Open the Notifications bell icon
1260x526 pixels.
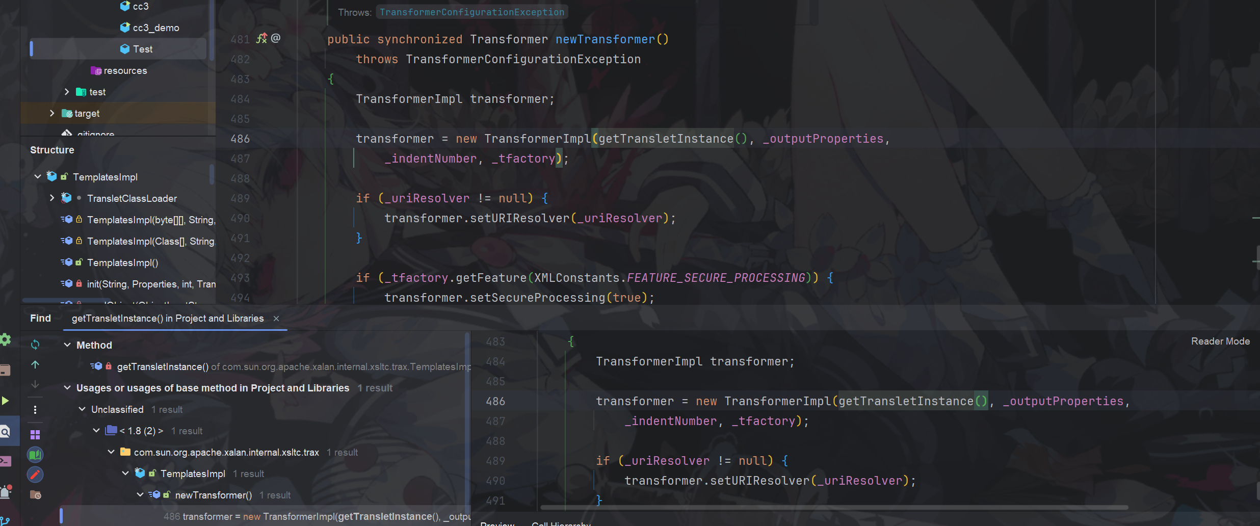pos(5,492)
